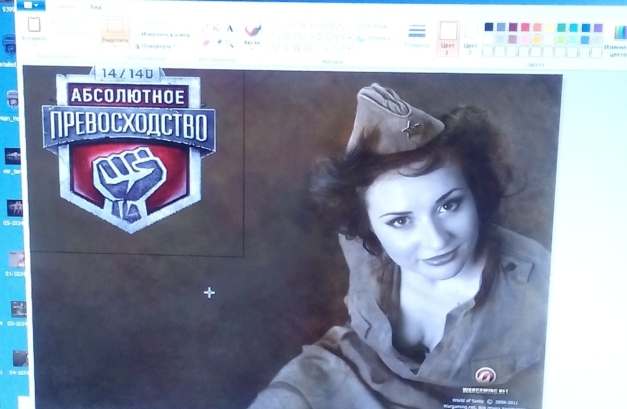Screen dimensions: 627x409
Task: Open the 03-1024 desktop image file
Action: (17, 313)
